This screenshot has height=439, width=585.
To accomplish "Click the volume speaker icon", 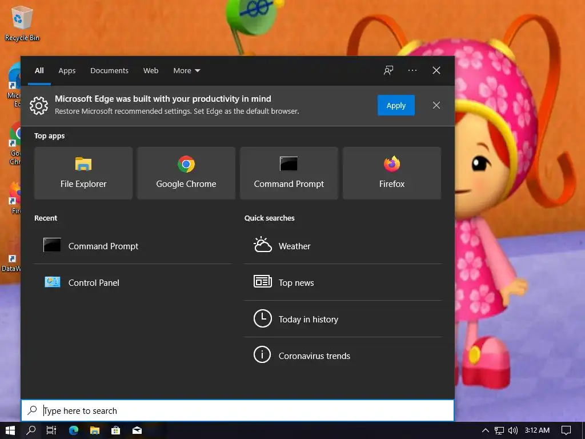I will coord(513,430).
